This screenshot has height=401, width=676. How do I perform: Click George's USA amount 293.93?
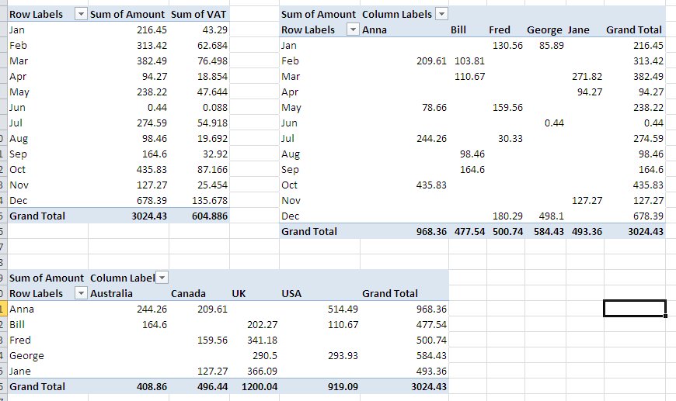point(341,355)
